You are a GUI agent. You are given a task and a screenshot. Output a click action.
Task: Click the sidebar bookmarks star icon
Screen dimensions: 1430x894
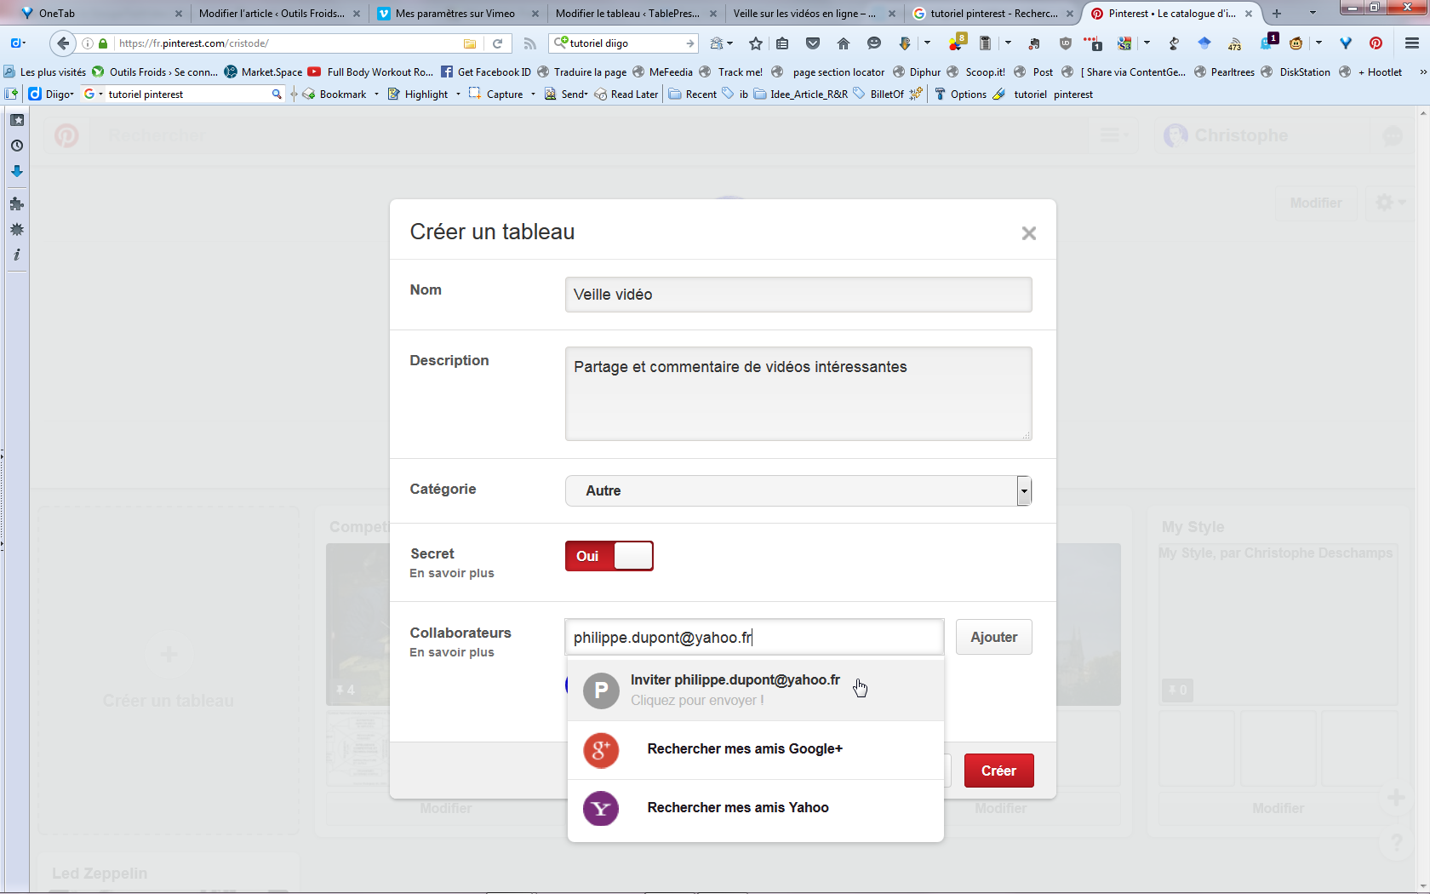(17, 120)
